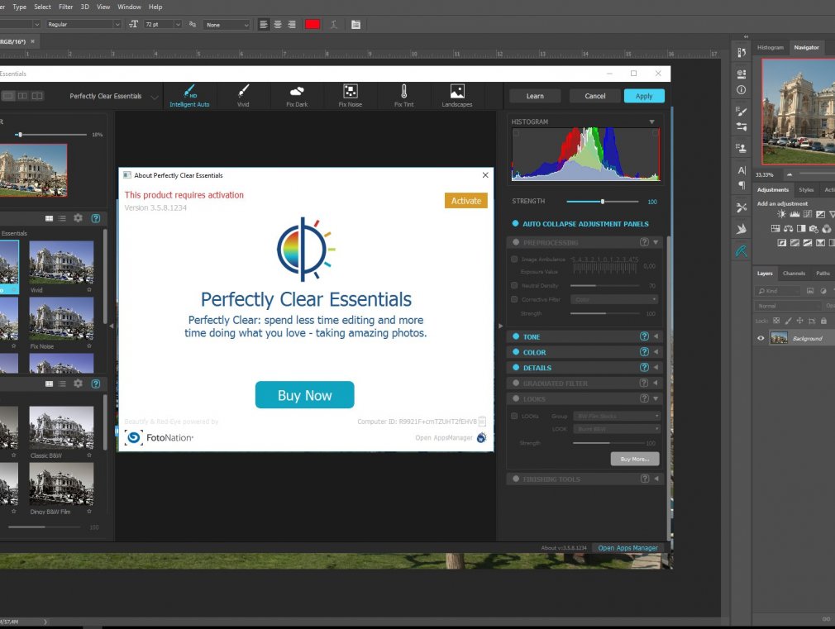Image resolution: width=835 pixels, height=629 pixels.
Task: Tick the Corrective Filter checkbox
Action: point(514,299)
